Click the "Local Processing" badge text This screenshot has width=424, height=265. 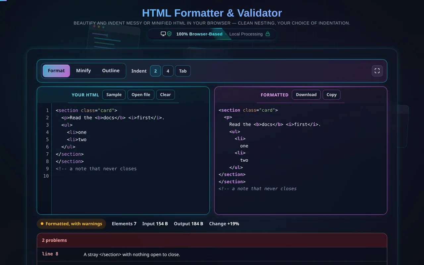(246, 34)
